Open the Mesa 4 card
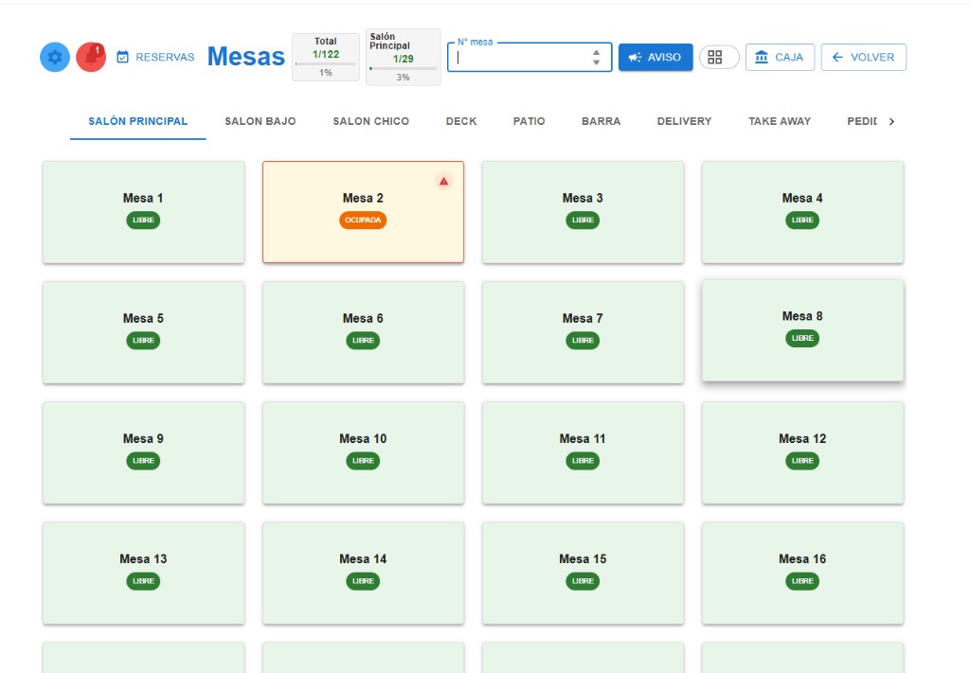The image size is (970, 673). pos(802,212)
